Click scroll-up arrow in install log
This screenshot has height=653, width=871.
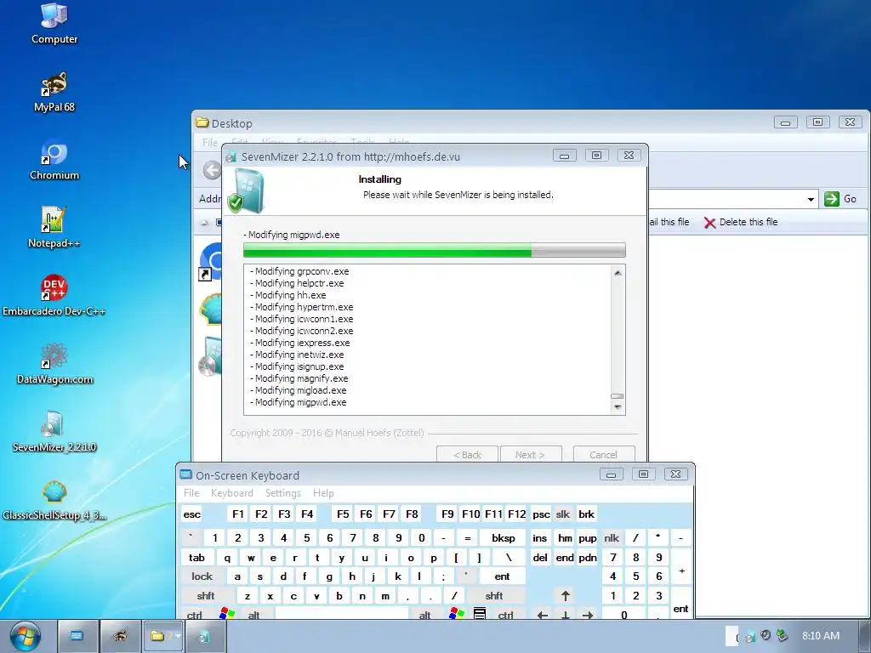tap(618, 273)
